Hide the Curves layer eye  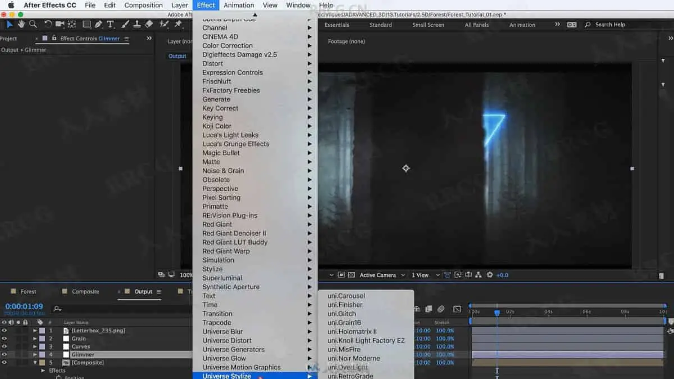coord(4,346)
